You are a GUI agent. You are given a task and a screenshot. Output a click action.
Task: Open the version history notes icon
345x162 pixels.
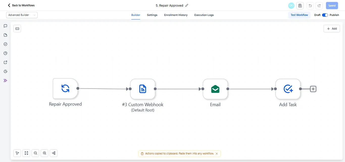click(x=300, y=6)
